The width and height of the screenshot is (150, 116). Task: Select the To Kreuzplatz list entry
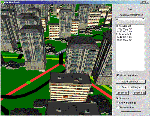coord(123,26)
